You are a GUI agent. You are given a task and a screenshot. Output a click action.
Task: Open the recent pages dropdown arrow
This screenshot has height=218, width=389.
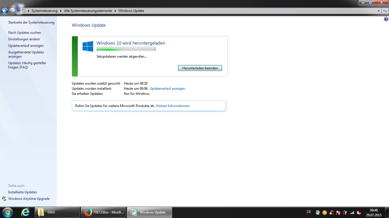coord(18,11)
